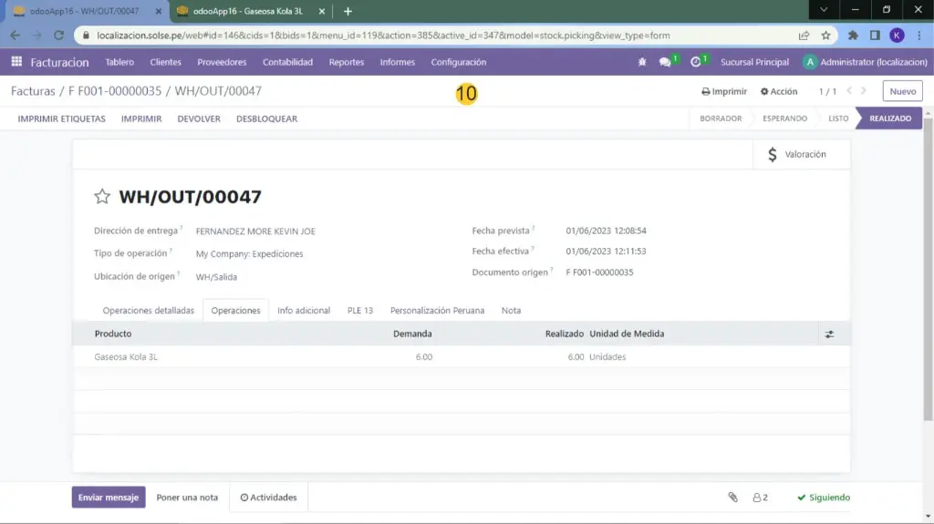The image size is (934, 524).
Task: Open the apps grid menu icon
Action: 16,62
